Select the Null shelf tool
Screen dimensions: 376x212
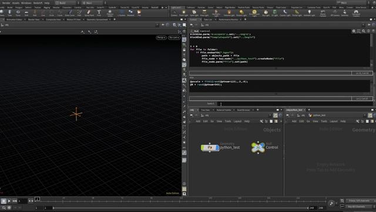[35, 13]
